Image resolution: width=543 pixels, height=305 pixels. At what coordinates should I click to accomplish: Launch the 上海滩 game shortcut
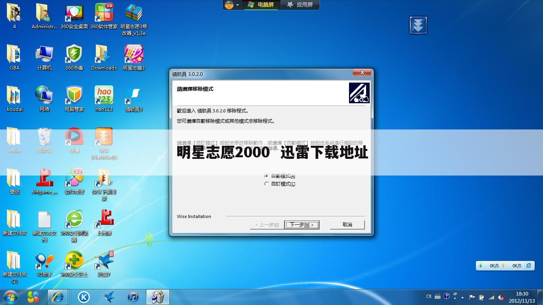[104, 222]
